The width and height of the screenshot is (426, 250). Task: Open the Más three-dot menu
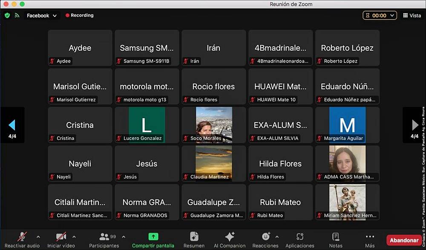pyautogui.click(x=370, y=240)
